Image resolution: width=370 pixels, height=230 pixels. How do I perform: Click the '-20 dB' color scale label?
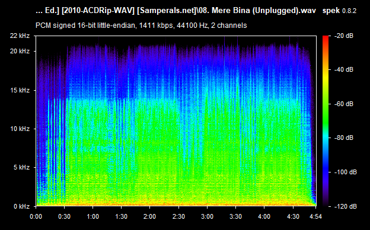[x=344, y=36]
